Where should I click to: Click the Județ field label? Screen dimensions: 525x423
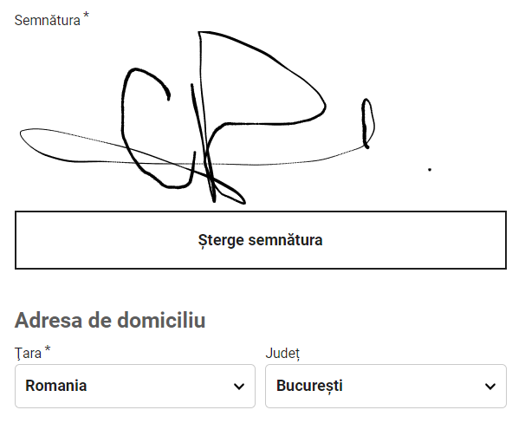pyautogui.click(x=282, y=353)
